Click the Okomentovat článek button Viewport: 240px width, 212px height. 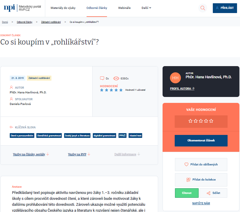tap(201, 141)
